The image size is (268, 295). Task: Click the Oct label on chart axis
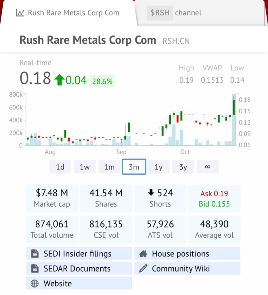click(185, 152)
